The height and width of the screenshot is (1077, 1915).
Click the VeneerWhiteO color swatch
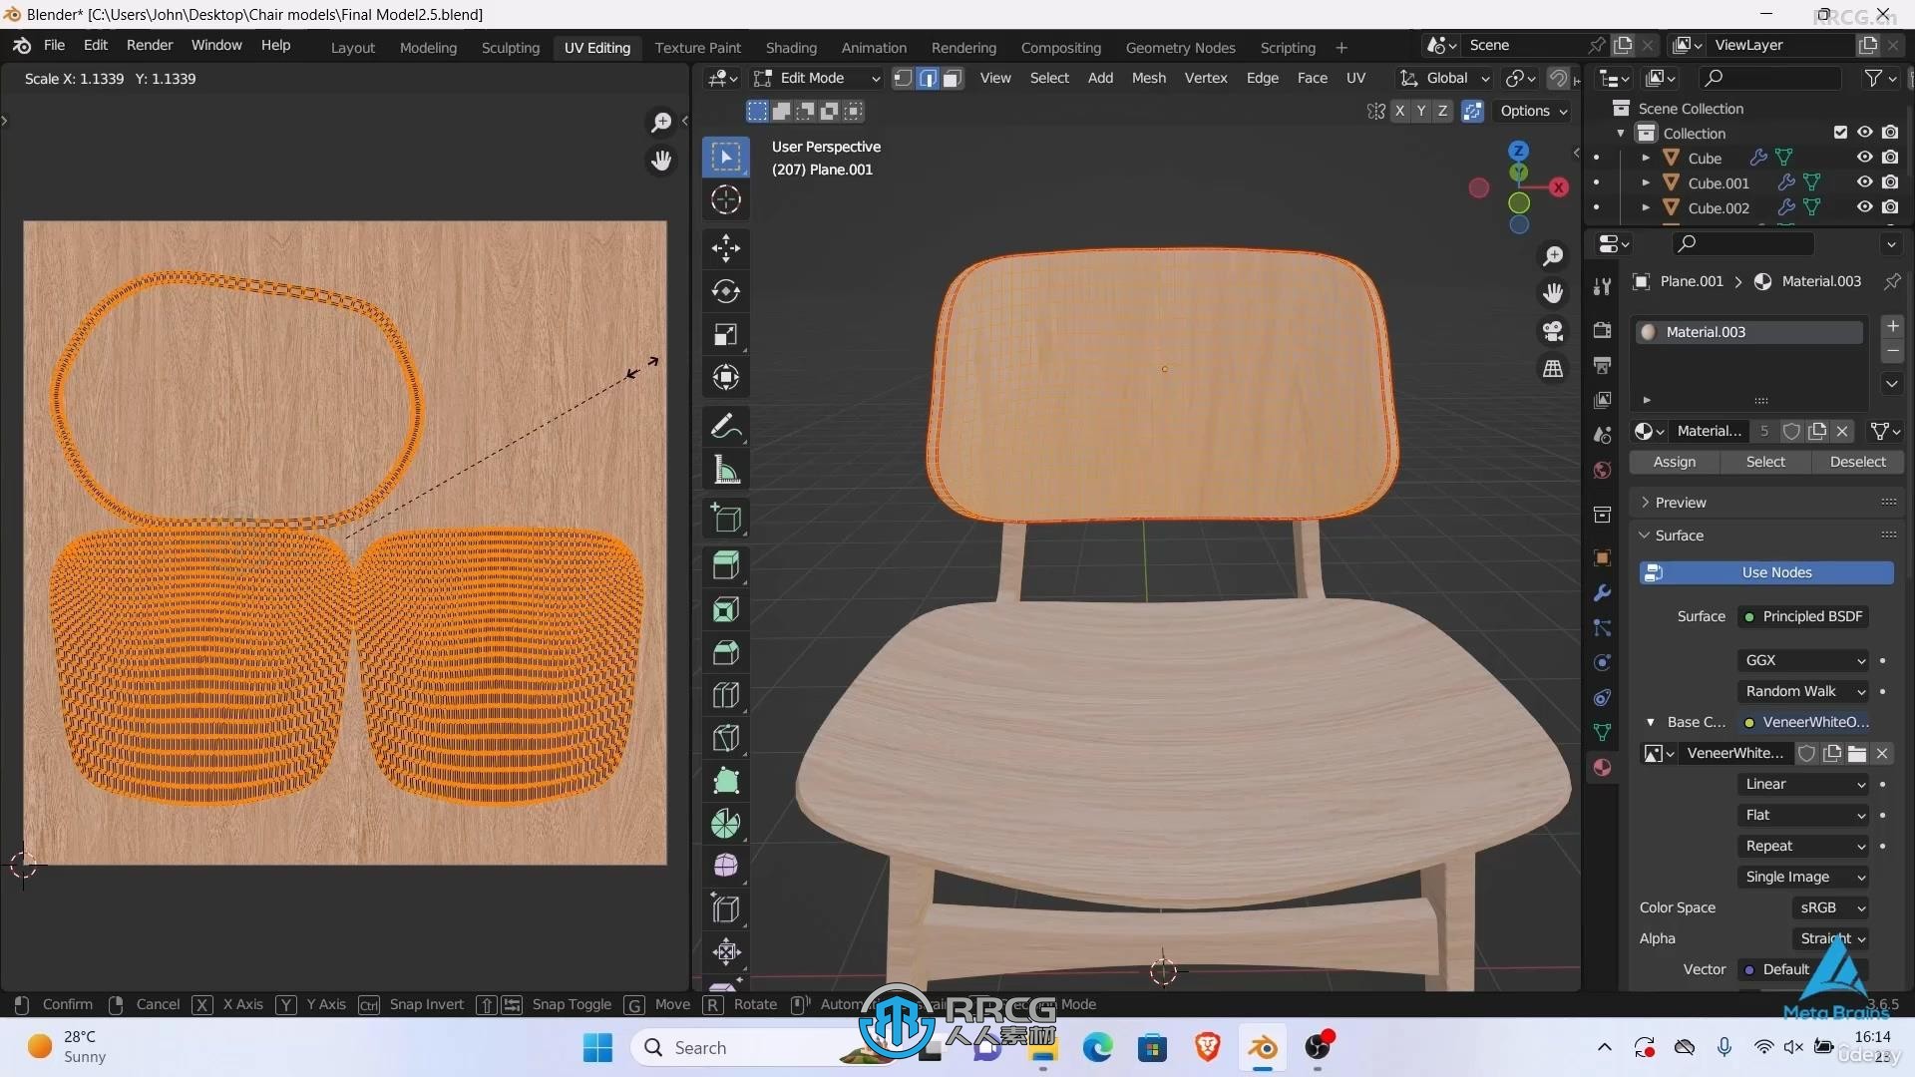[1751, 722]
